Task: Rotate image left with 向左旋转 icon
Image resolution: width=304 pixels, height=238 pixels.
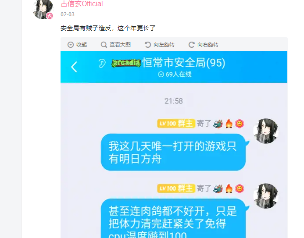Action: pyautogui.click(x=147, y=45)
